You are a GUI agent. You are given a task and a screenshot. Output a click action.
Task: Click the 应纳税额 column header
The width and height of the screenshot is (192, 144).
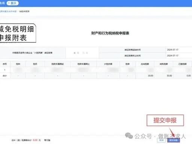point(145,64)
